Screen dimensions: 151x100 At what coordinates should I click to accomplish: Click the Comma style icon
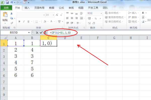[100, 18]
